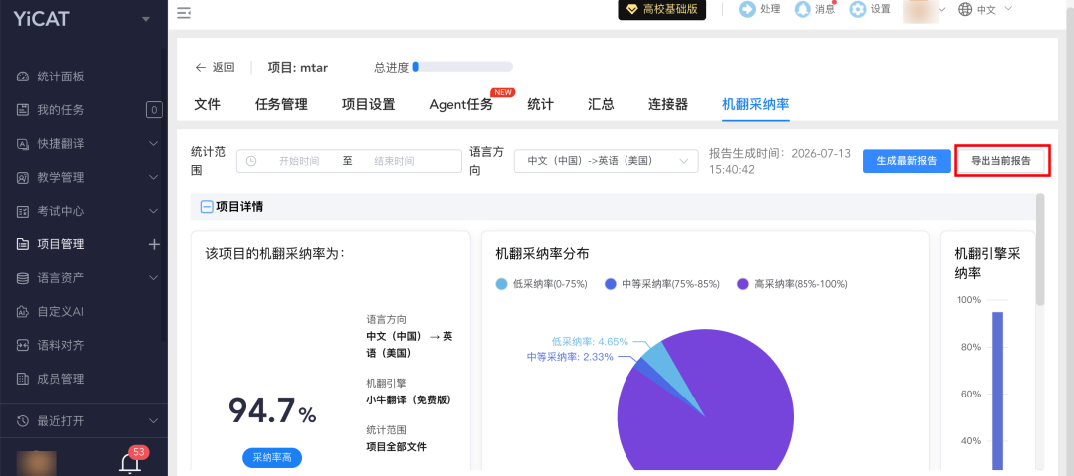Open 统计面板 dashboard icon in sidebar
This screenshot has height=476, width=1074.
click(23, 77)
